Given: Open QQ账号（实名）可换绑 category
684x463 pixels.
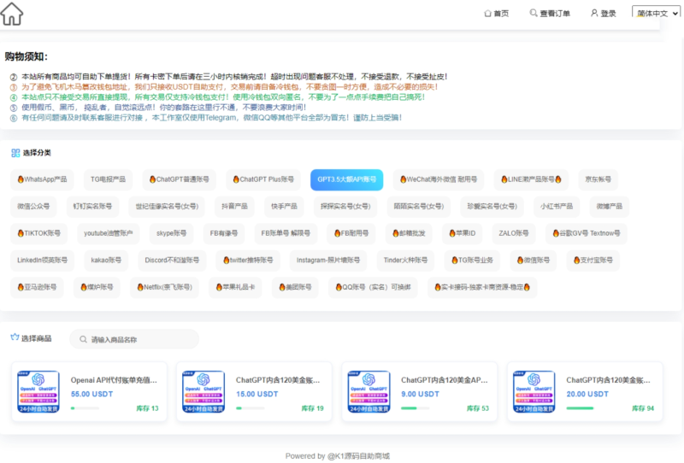Looking at the screenshot, I should pos(373,288).
